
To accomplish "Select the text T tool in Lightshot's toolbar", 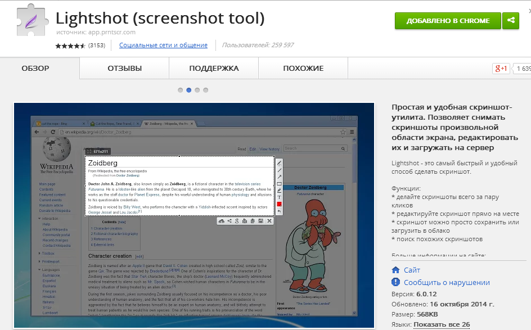I will click(x=279, y=197).
